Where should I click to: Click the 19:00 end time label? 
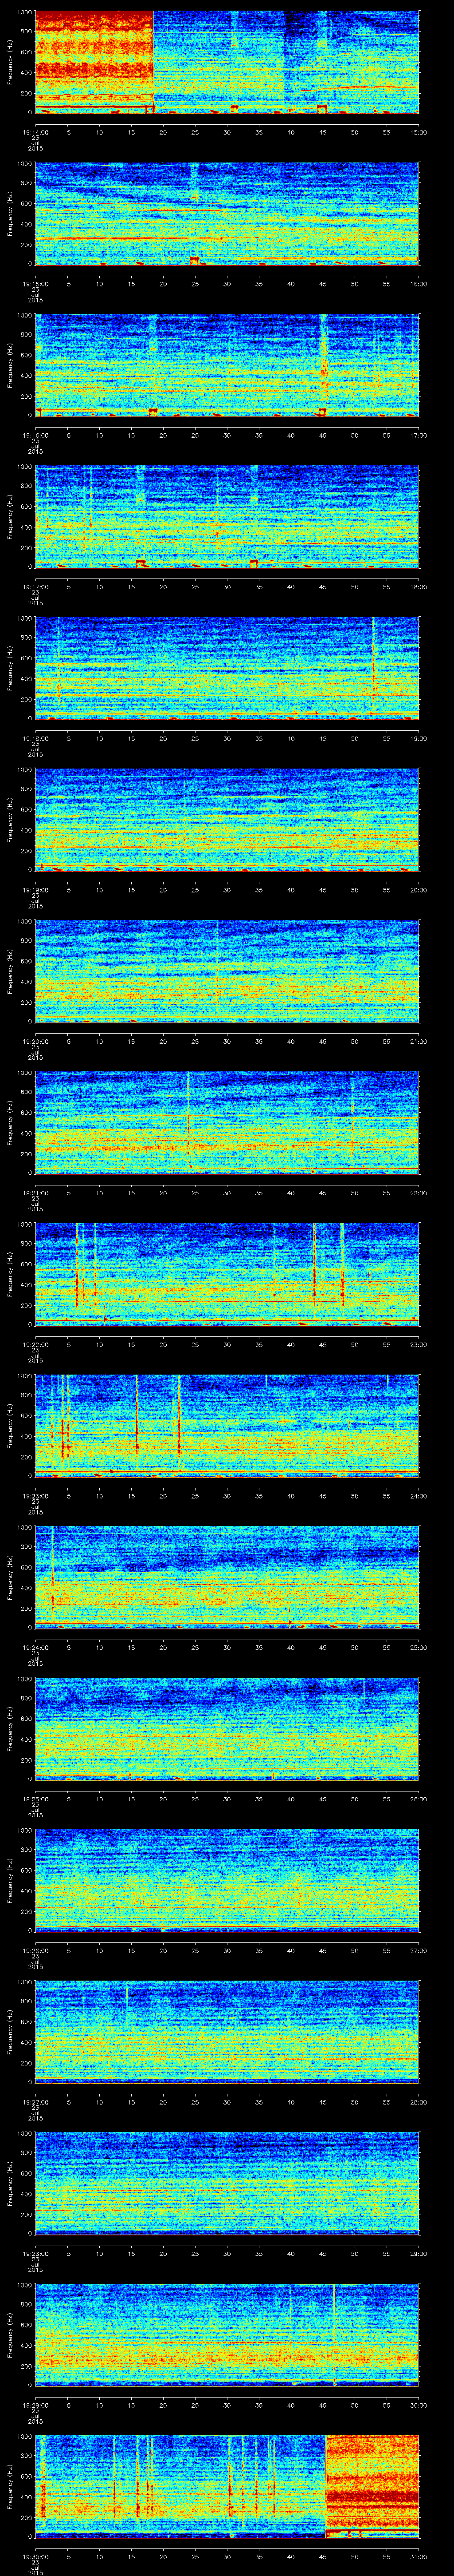pos(418,738)
